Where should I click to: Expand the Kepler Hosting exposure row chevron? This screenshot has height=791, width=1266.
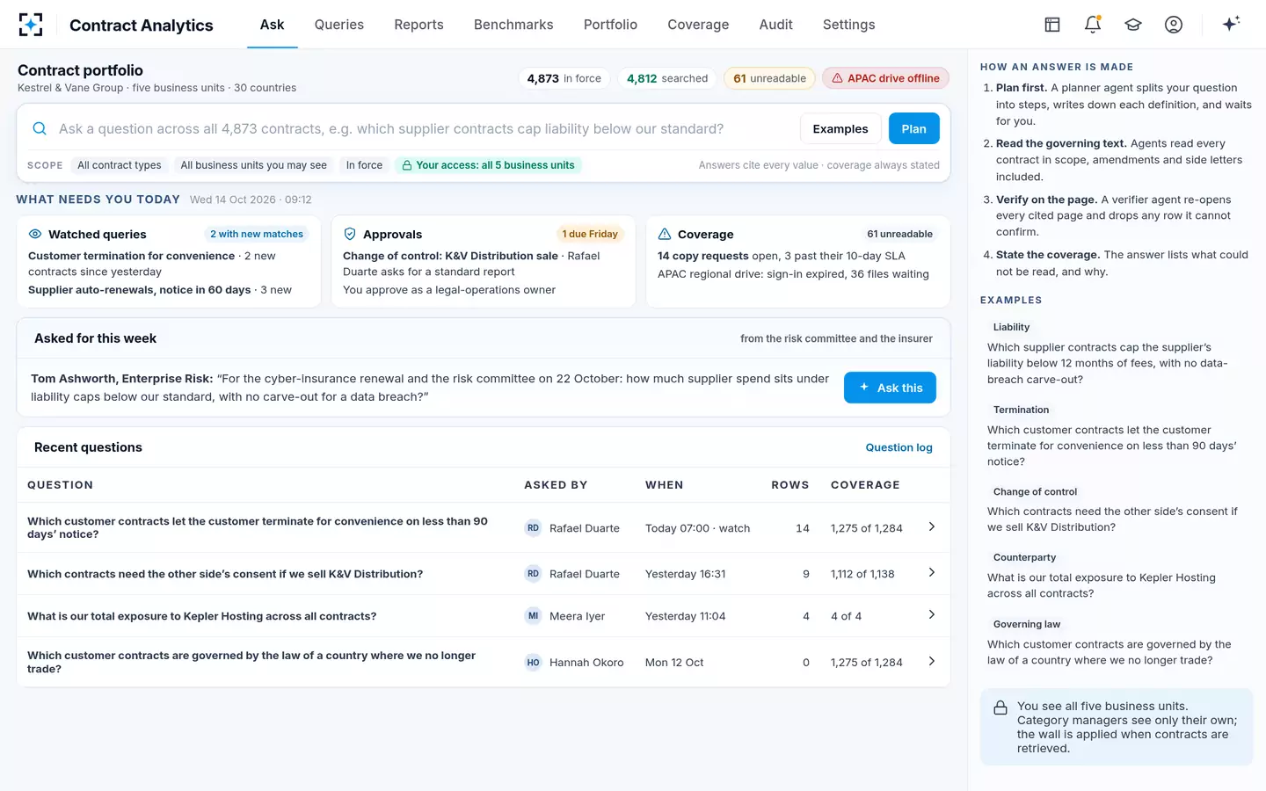click(x=932, y=614)
